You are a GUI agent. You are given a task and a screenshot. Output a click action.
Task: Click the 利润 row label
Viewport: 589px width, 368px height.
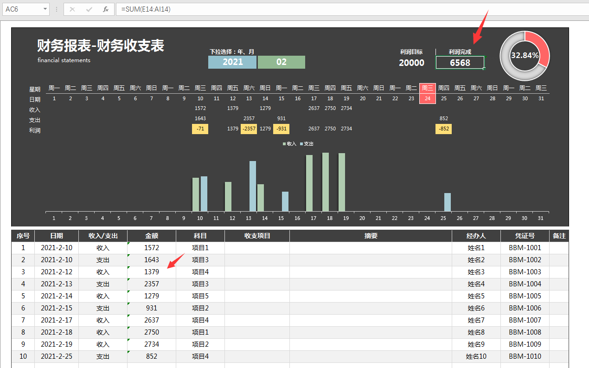coord(35,130)
